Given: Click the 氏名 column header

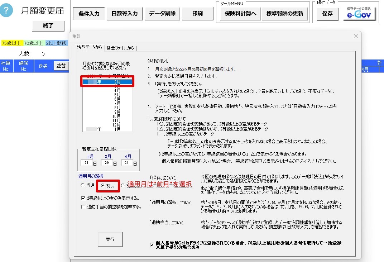Looking at the screenshot, I should (43, 66).
